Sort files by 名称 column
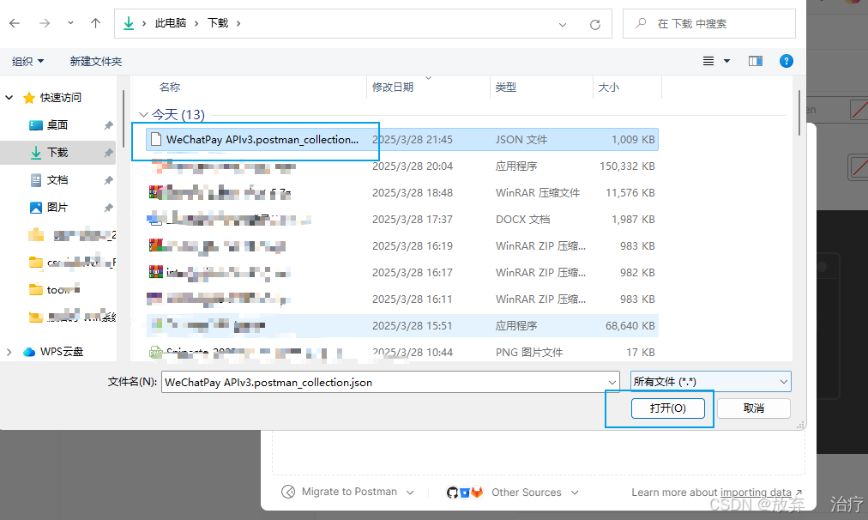 point(169,87)
